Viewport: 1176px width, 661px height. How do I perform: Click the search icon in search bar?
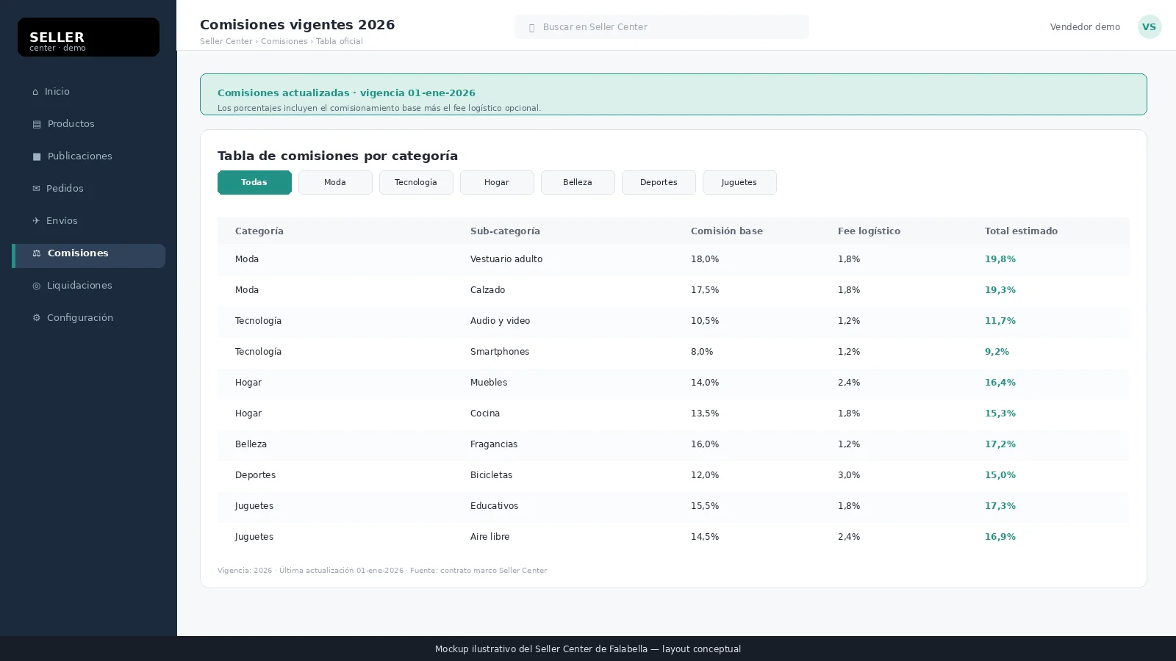click(x=531, y=28)
